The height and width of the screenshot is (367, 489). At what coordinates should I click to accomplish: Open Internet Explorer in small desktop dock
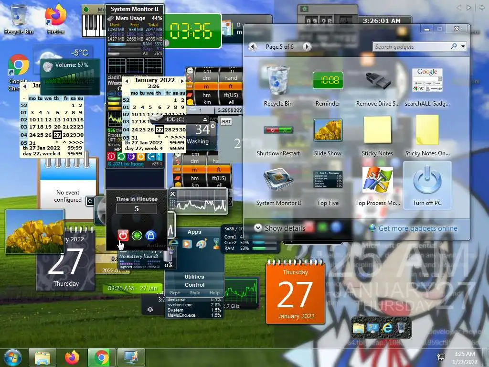[387, 328]
